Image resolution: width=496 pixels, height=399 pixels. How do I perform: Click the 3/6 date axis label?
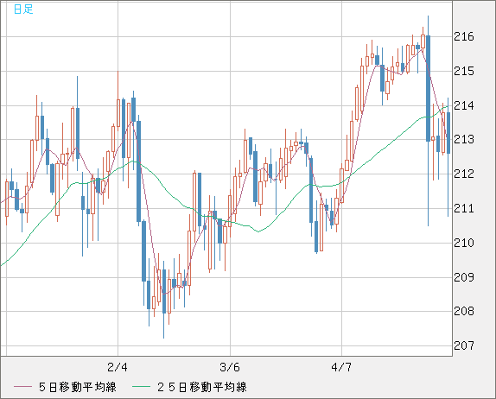tap(230, 367)
